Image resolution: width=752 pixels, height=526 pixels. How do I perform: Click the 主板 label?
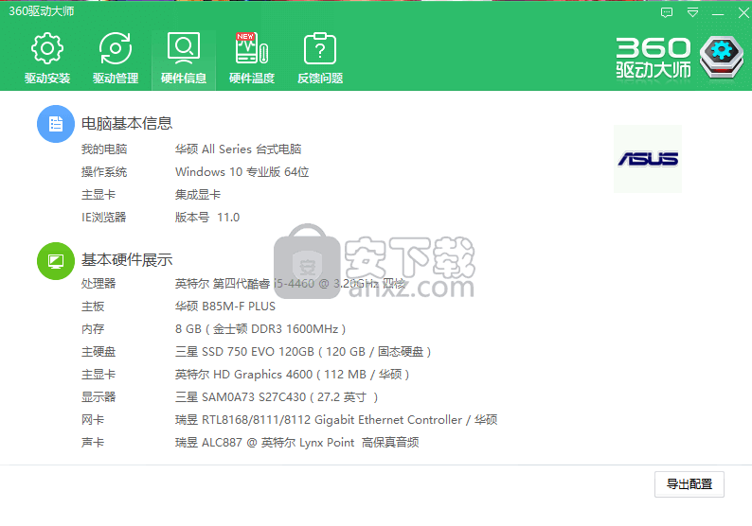(x=93, y=307)
